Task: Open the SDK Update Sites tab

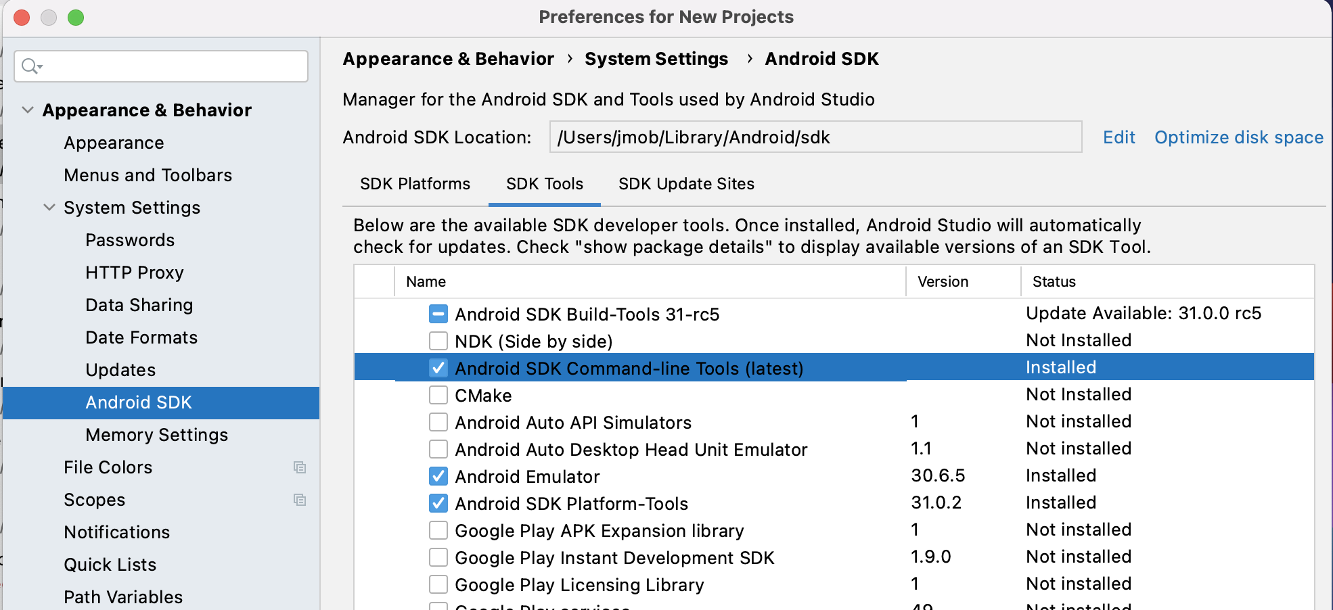Action: (686, 184)
